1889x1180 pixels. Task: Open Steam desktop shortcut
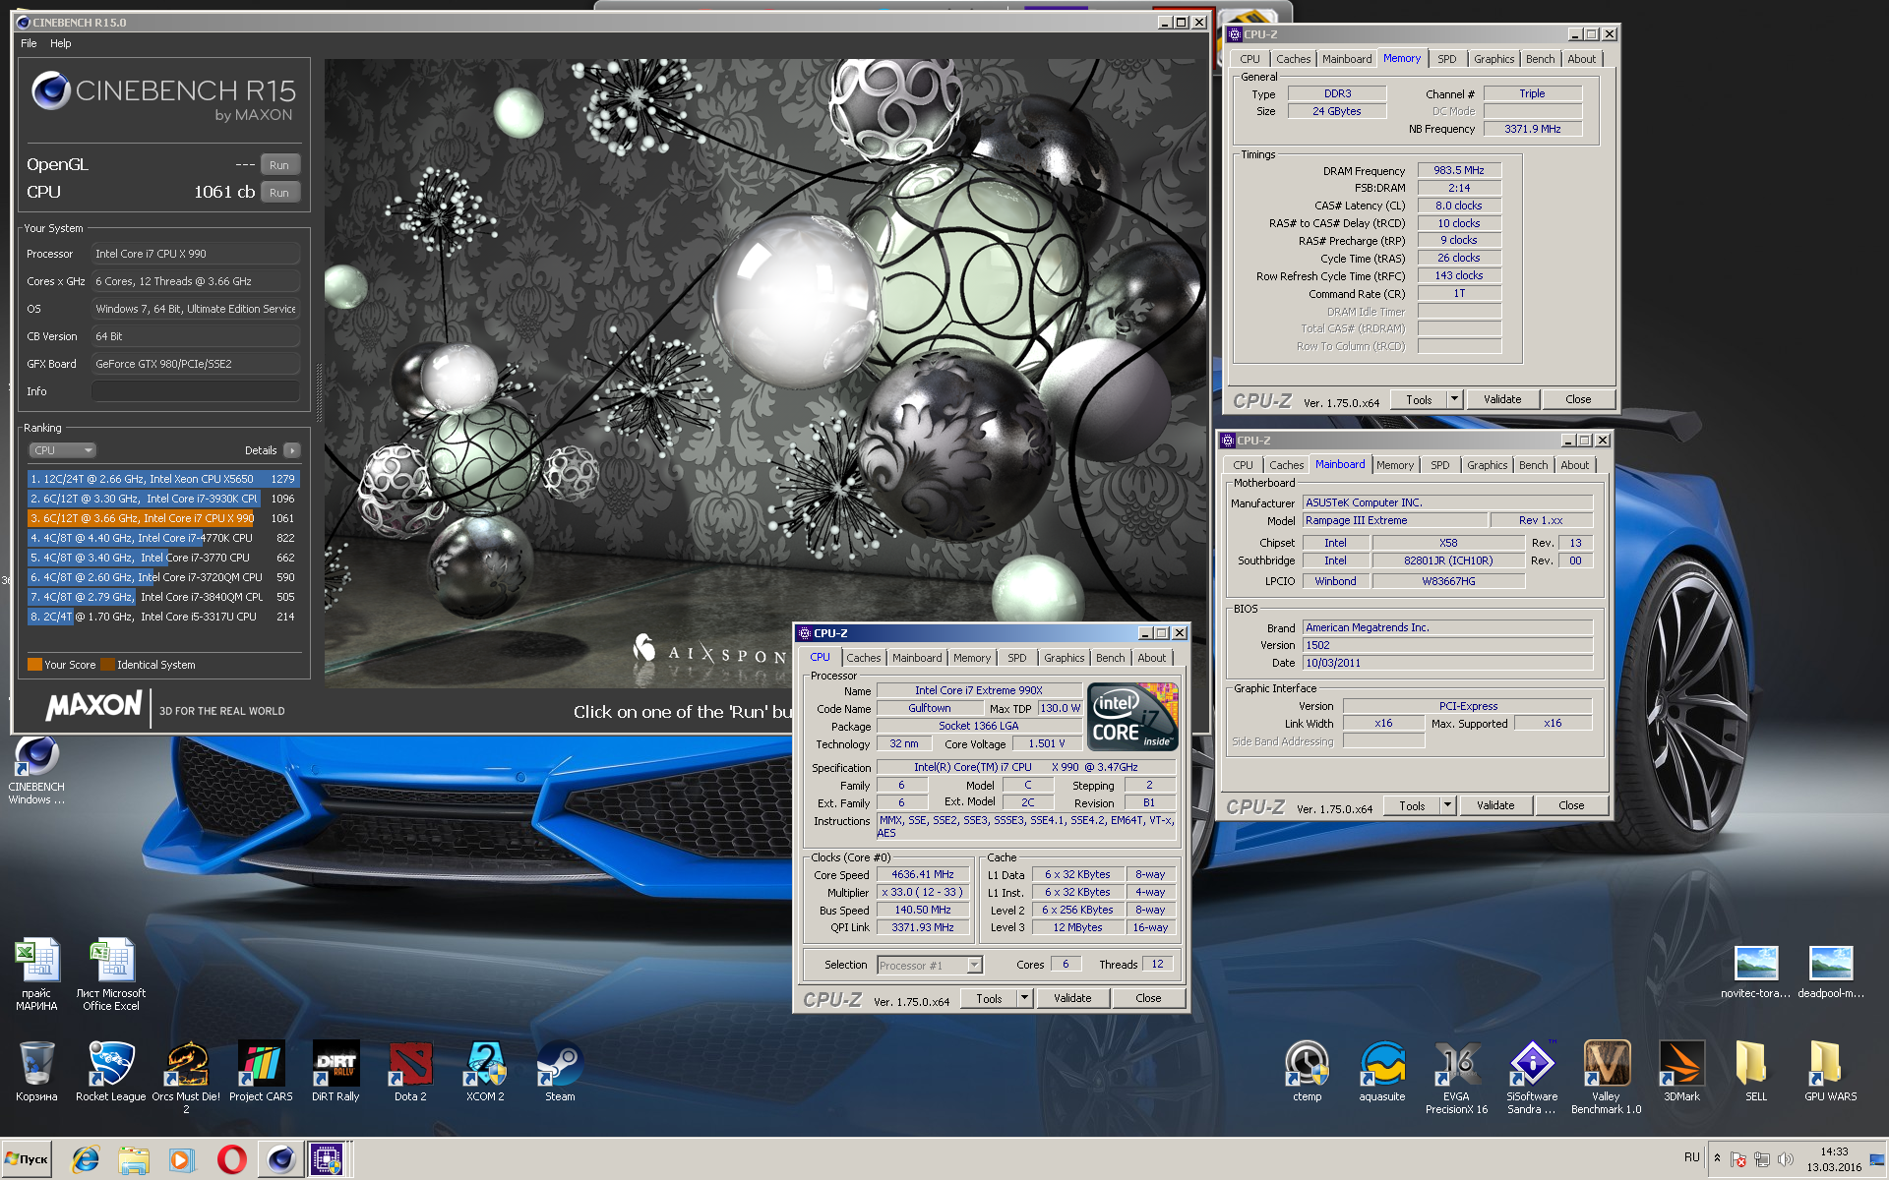(x=560, y=1072)
